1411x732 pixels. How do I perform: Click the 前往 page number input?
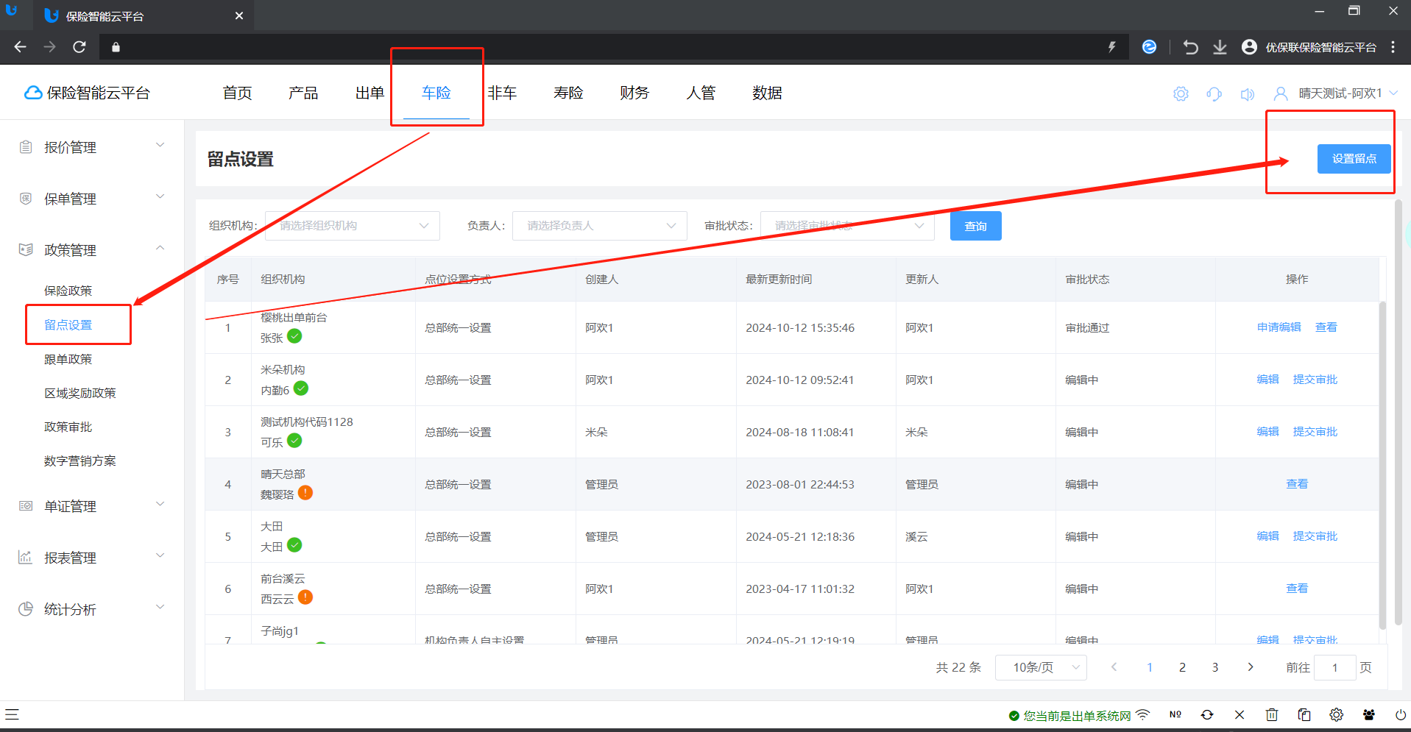1334,667
